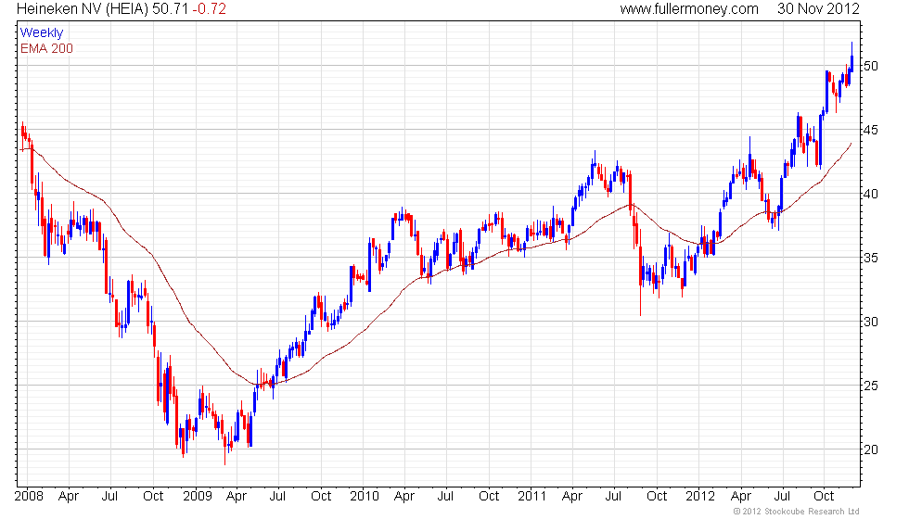Click the 'Jul' label after 2010
This screenshot has height=519, width=909.
point(445,497)
